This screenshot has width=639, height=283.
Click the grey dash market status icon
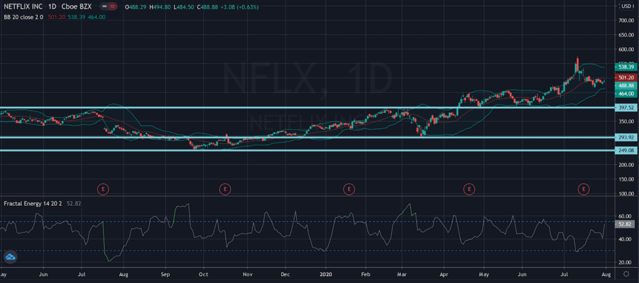(105, 7)
